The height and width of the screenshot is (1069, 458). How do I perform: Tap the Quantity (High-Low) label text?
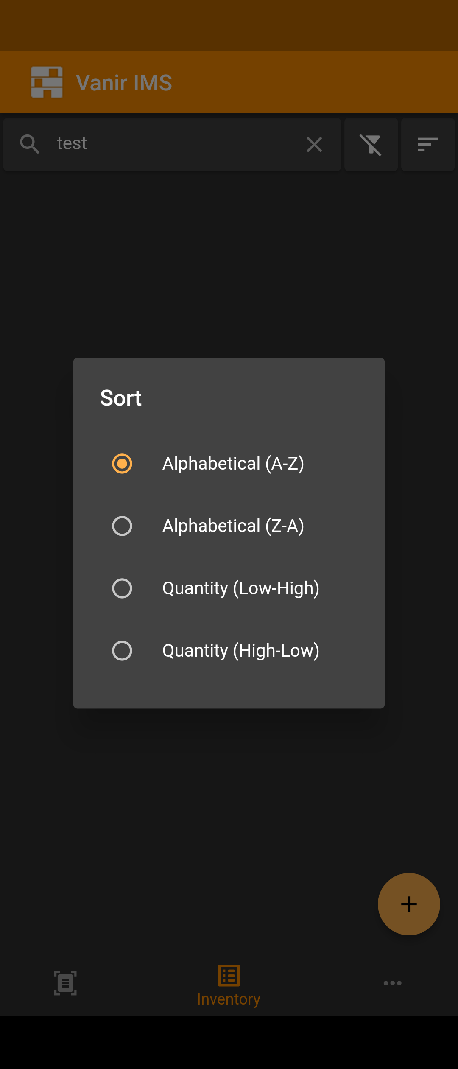pos(241,651)
